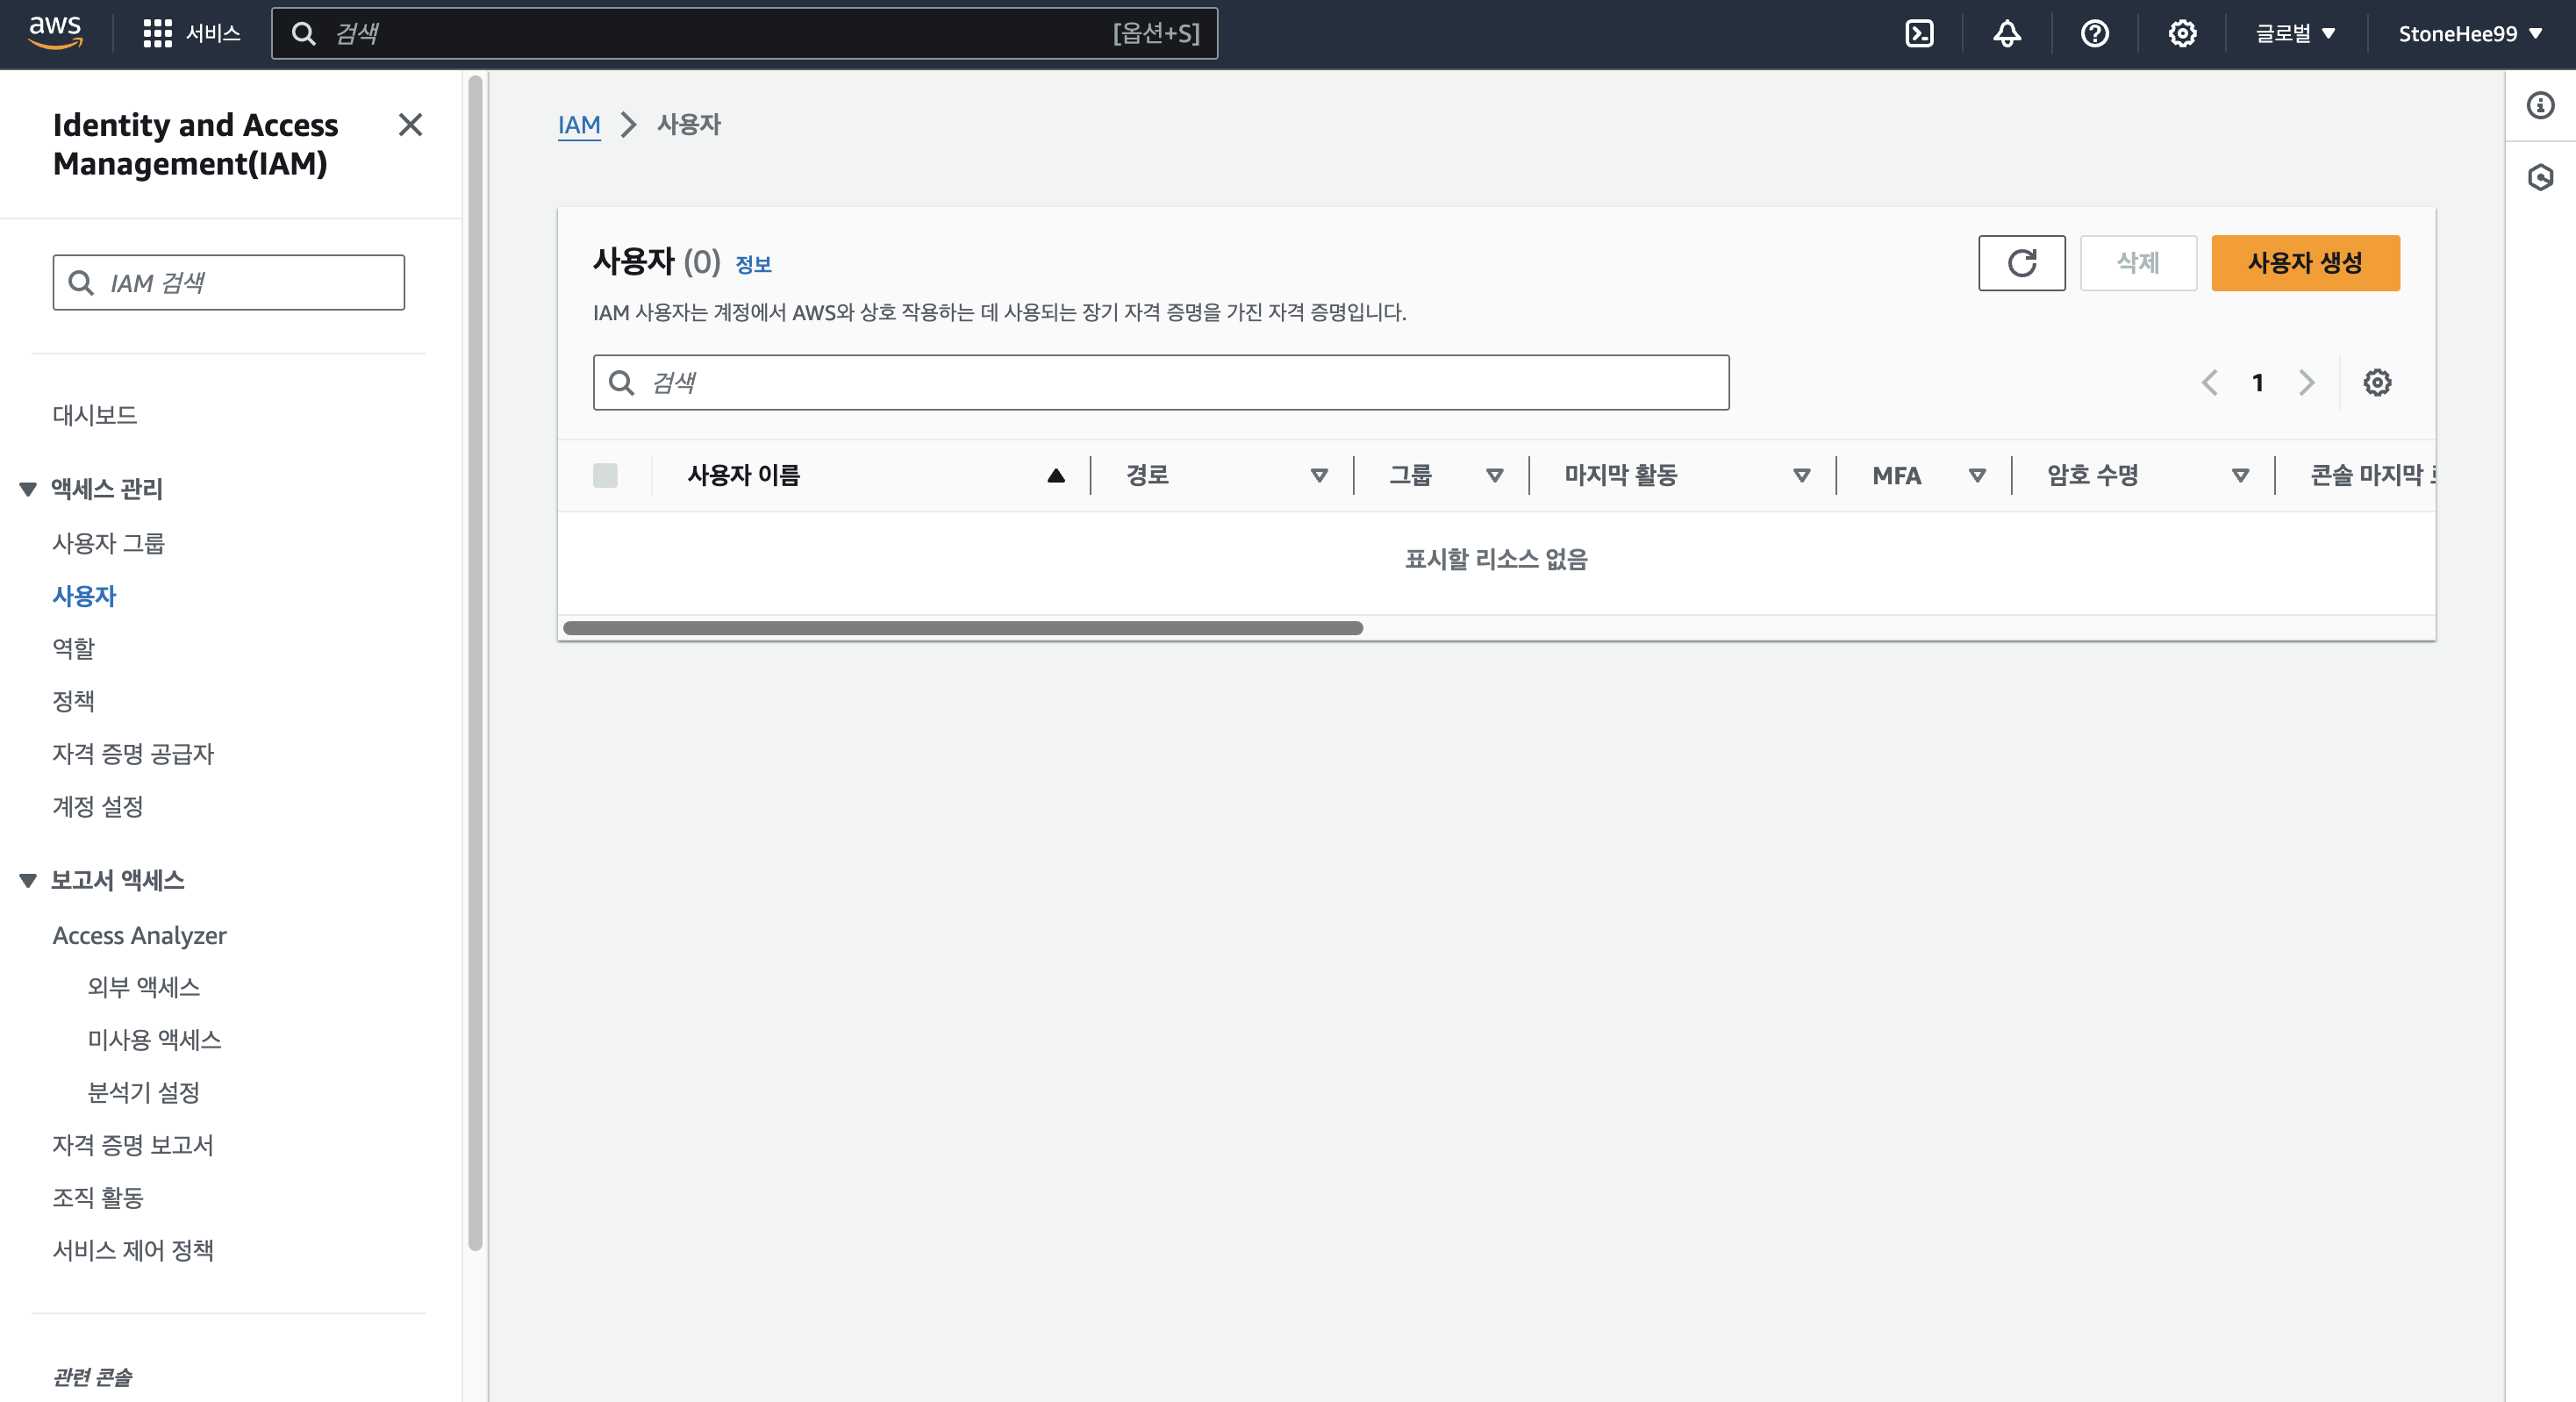Viewport: 2576px width, 1402px height.
Task: Open the notifications bell icon
Action: (2006, 34)
